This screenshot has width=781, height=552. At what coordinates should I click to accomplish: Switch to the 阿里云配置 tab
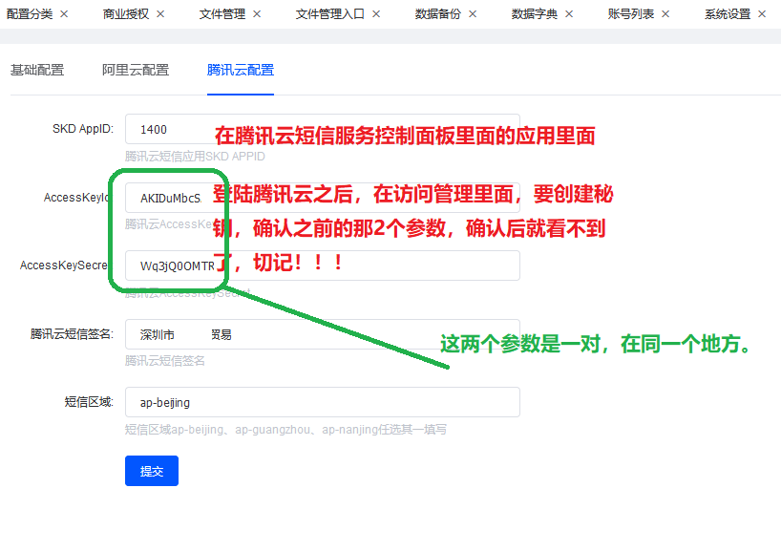[x=136, y=71]
